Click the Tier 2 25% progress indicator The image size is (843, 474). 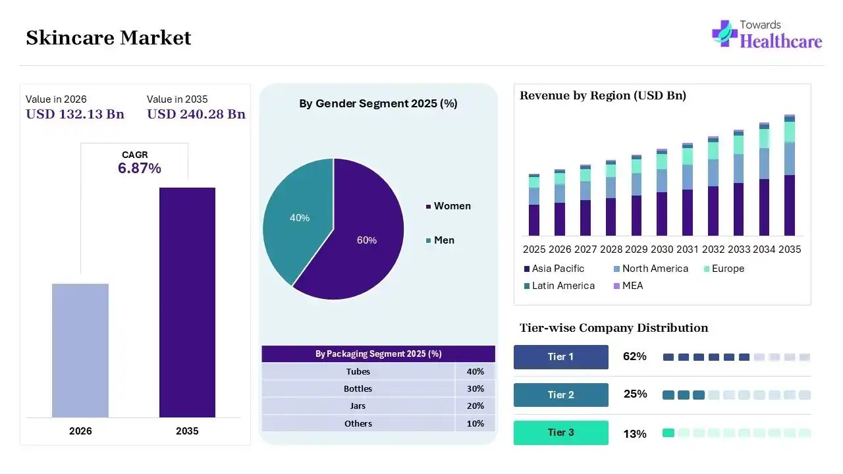click(x=736, y=395)
